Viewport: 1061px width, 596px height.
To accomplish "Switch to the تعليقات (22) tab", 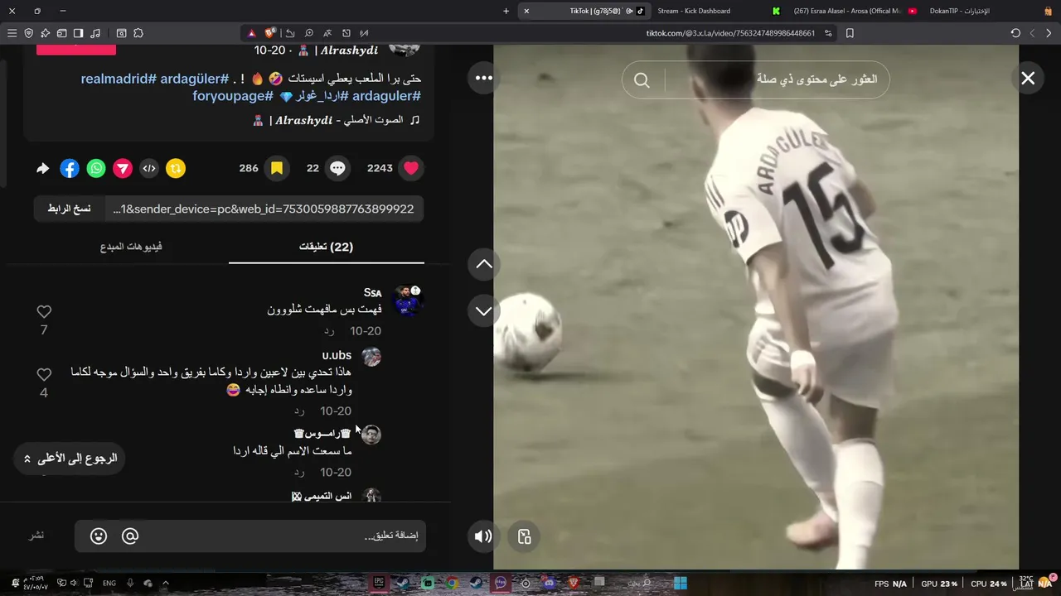I will [327, 247].
